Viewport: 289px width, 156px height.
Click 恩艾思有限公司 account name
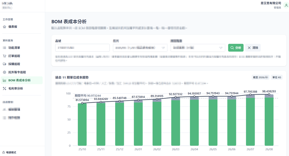pyautogui.click(x=271, y=3)
